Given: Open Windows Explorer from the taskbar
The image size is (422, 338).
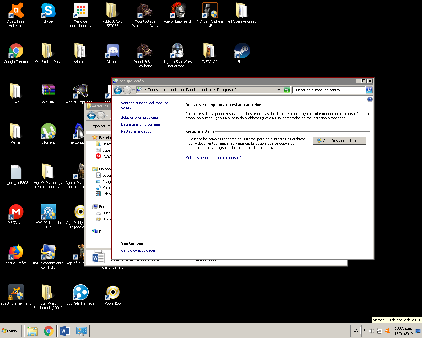Looking at the screenshot, I should point(32,331).
